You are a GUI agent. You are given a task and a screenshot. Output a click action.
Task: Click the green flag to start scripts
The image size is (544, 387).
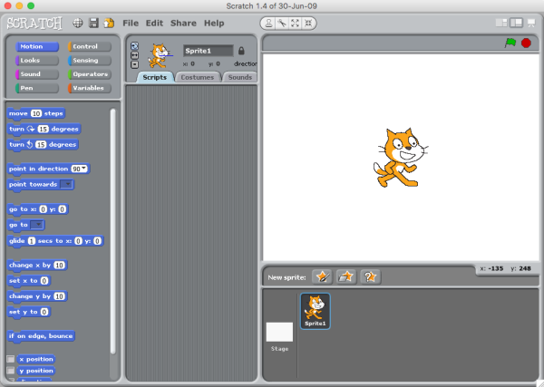tap(510, 43)
